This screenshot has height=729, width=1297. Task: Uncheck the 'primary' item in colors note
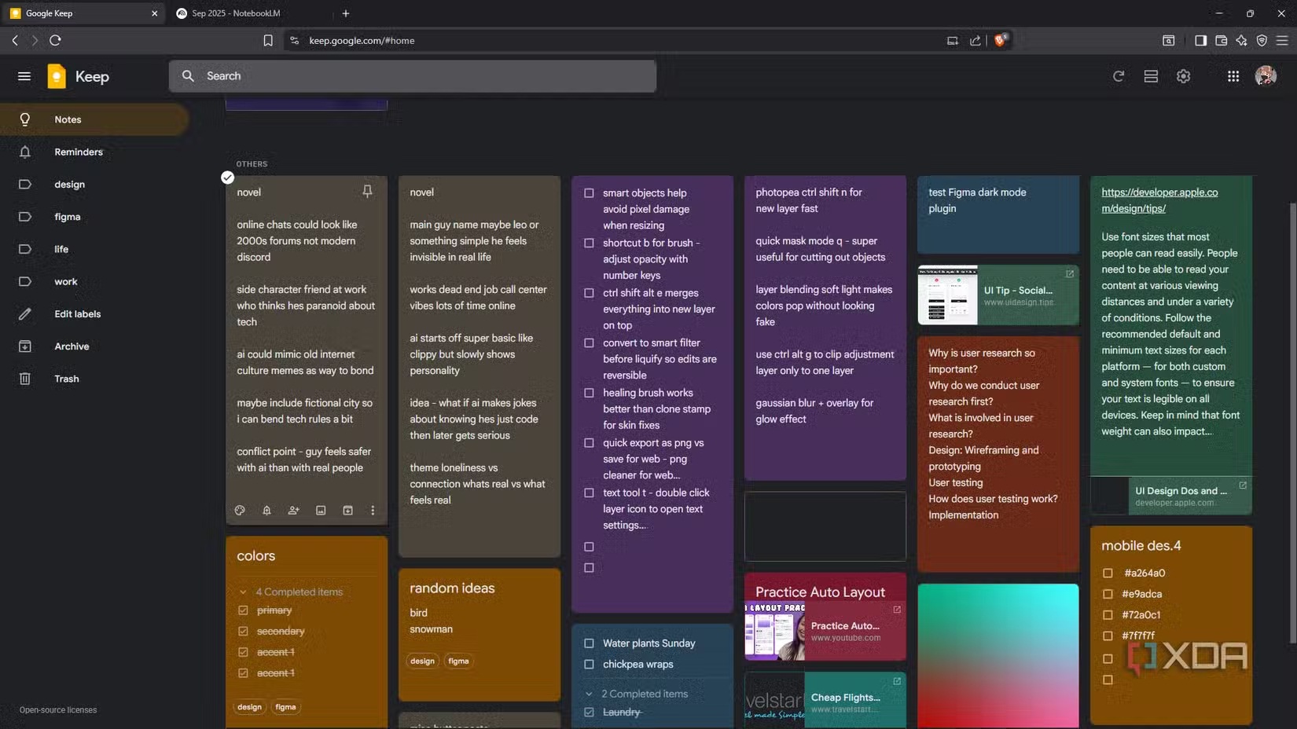[x=243, y=610]
